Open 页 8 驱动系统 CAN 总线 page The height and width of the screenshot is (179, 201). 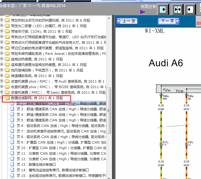point(61,137)
